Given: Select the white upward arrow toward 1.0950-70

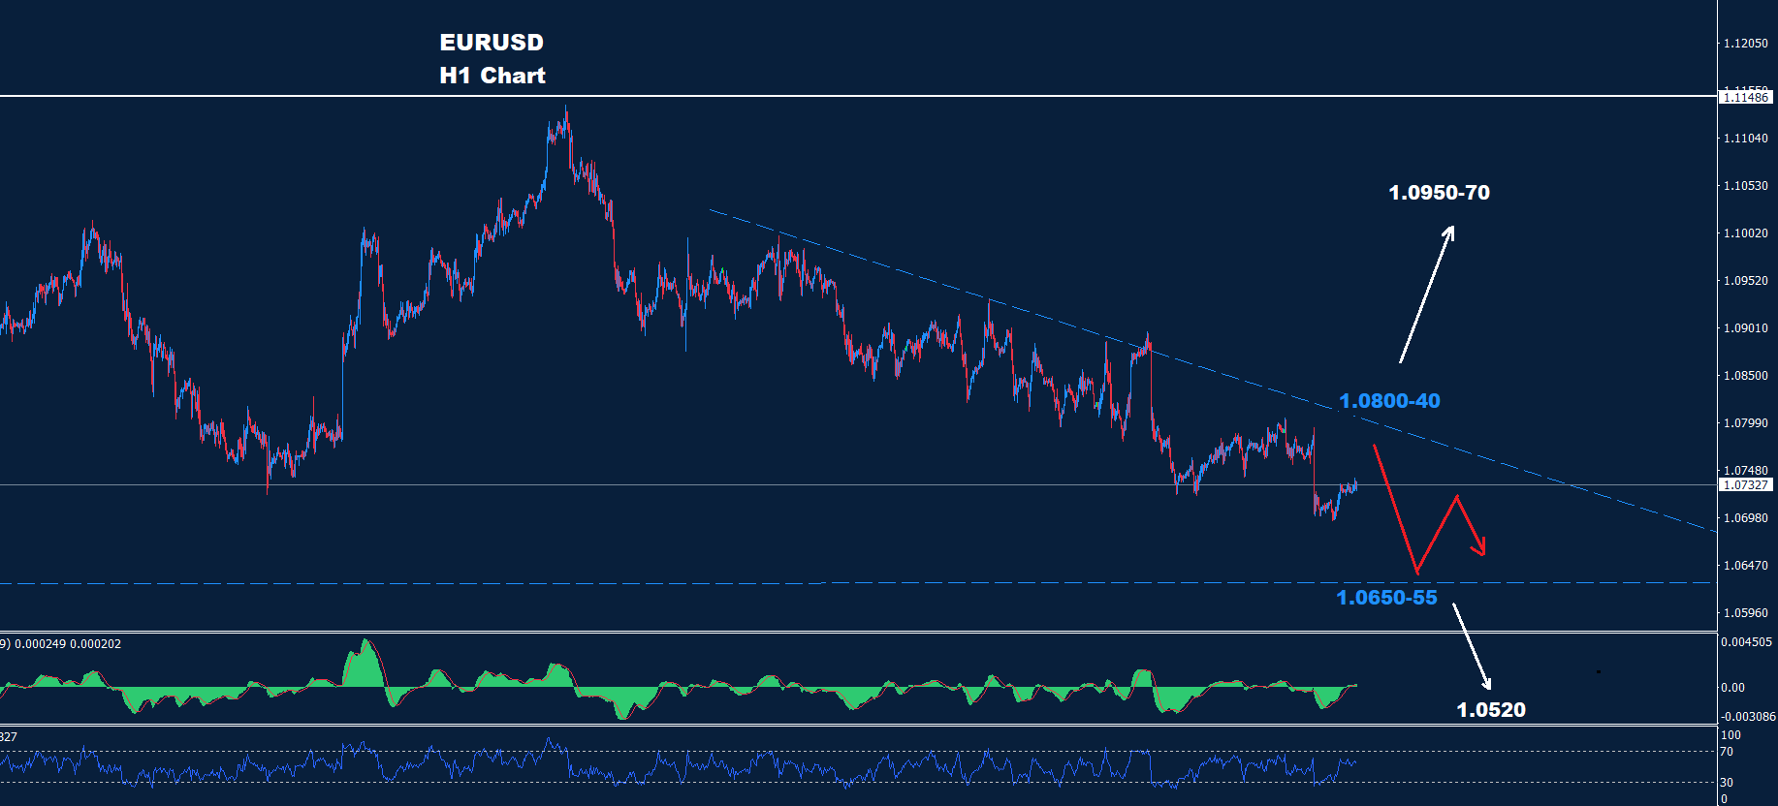Looking at the screenshot, I should pyautogui.click(x=1426, y=294).
